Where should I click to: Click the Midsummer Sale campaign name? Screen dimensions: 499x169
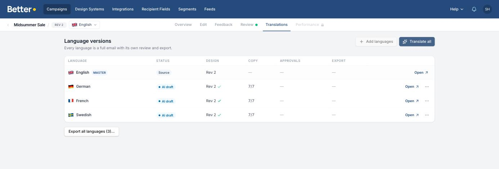[30, 25]
